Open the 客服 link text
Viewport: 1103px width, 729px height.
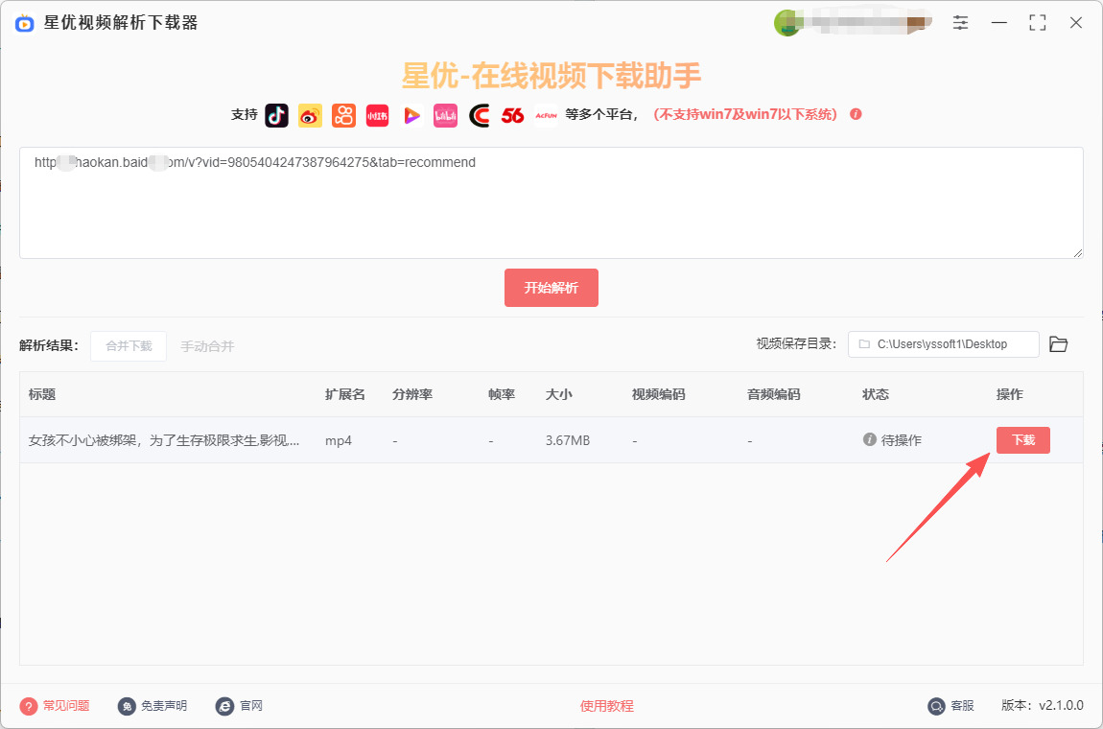[x=962, y=706]
